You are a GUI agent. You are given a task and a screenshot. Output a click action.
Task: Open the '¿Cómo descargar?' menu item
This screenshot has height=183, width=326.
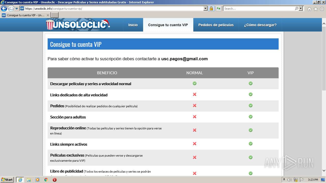[x=260, y=25]
